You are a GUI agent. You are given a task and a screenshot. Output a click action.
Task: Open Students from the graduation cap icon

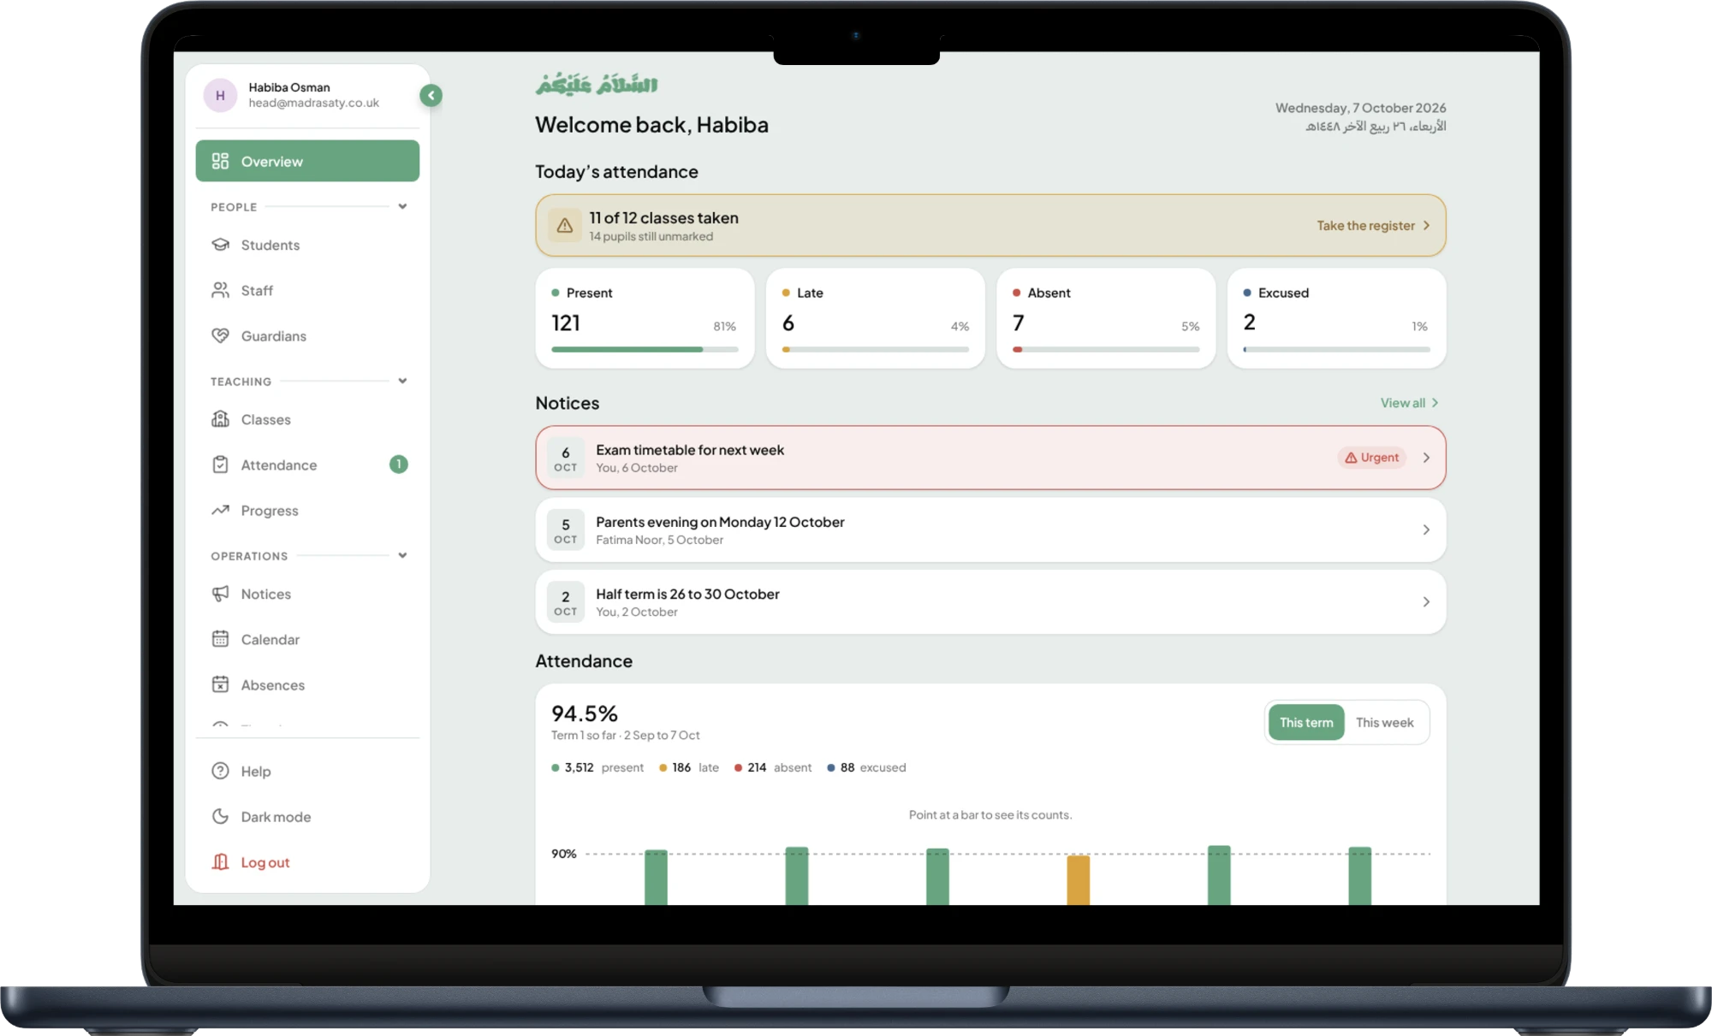(x=220, y=245)
